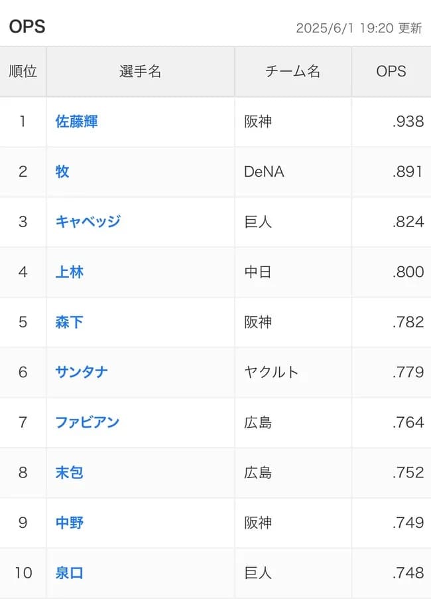The width and height of the screenshot is (431, 599).
Task: Open 中野's player profile link
Action: (69, 523)
